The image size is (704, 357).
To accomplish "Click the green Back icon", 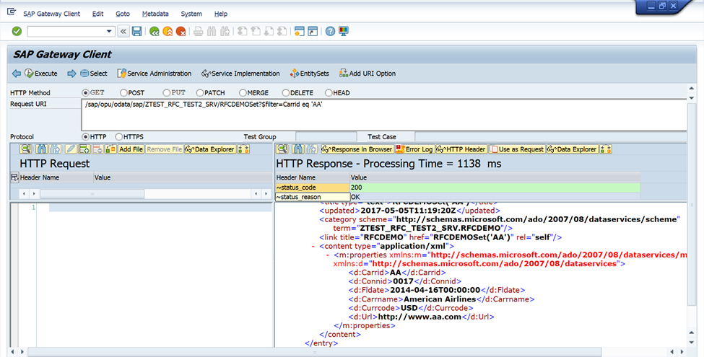I will (155, 32).
